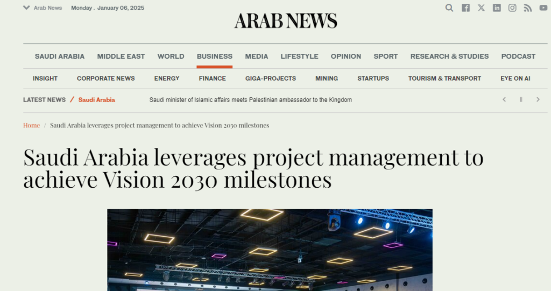551x291 pixels.
Task: Click the Home breadcrumb link
Action: 31,125
